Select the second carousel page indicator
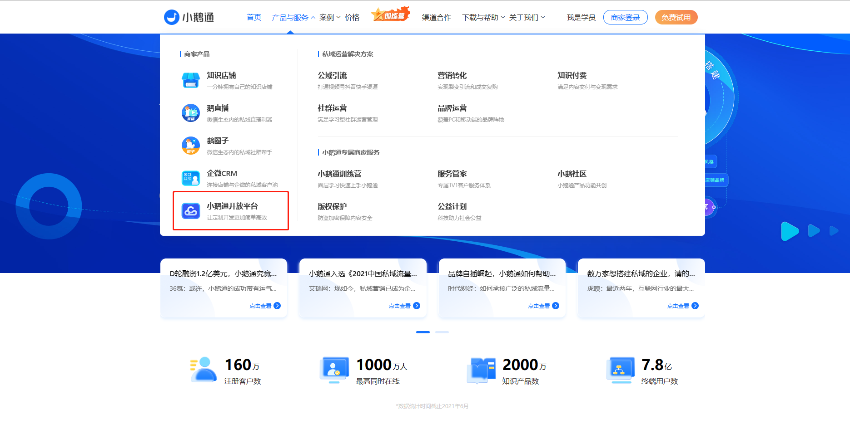850x429 pixels. [x=442, y=332]
